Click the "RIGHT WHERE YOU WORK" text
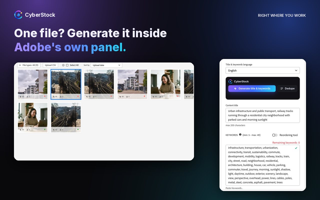Screen dimensions: 320x200 [x=282, y=15]
